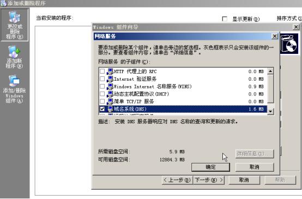Select the 动态主机配置协议(DHCP) row text

(x=141, y=94)
